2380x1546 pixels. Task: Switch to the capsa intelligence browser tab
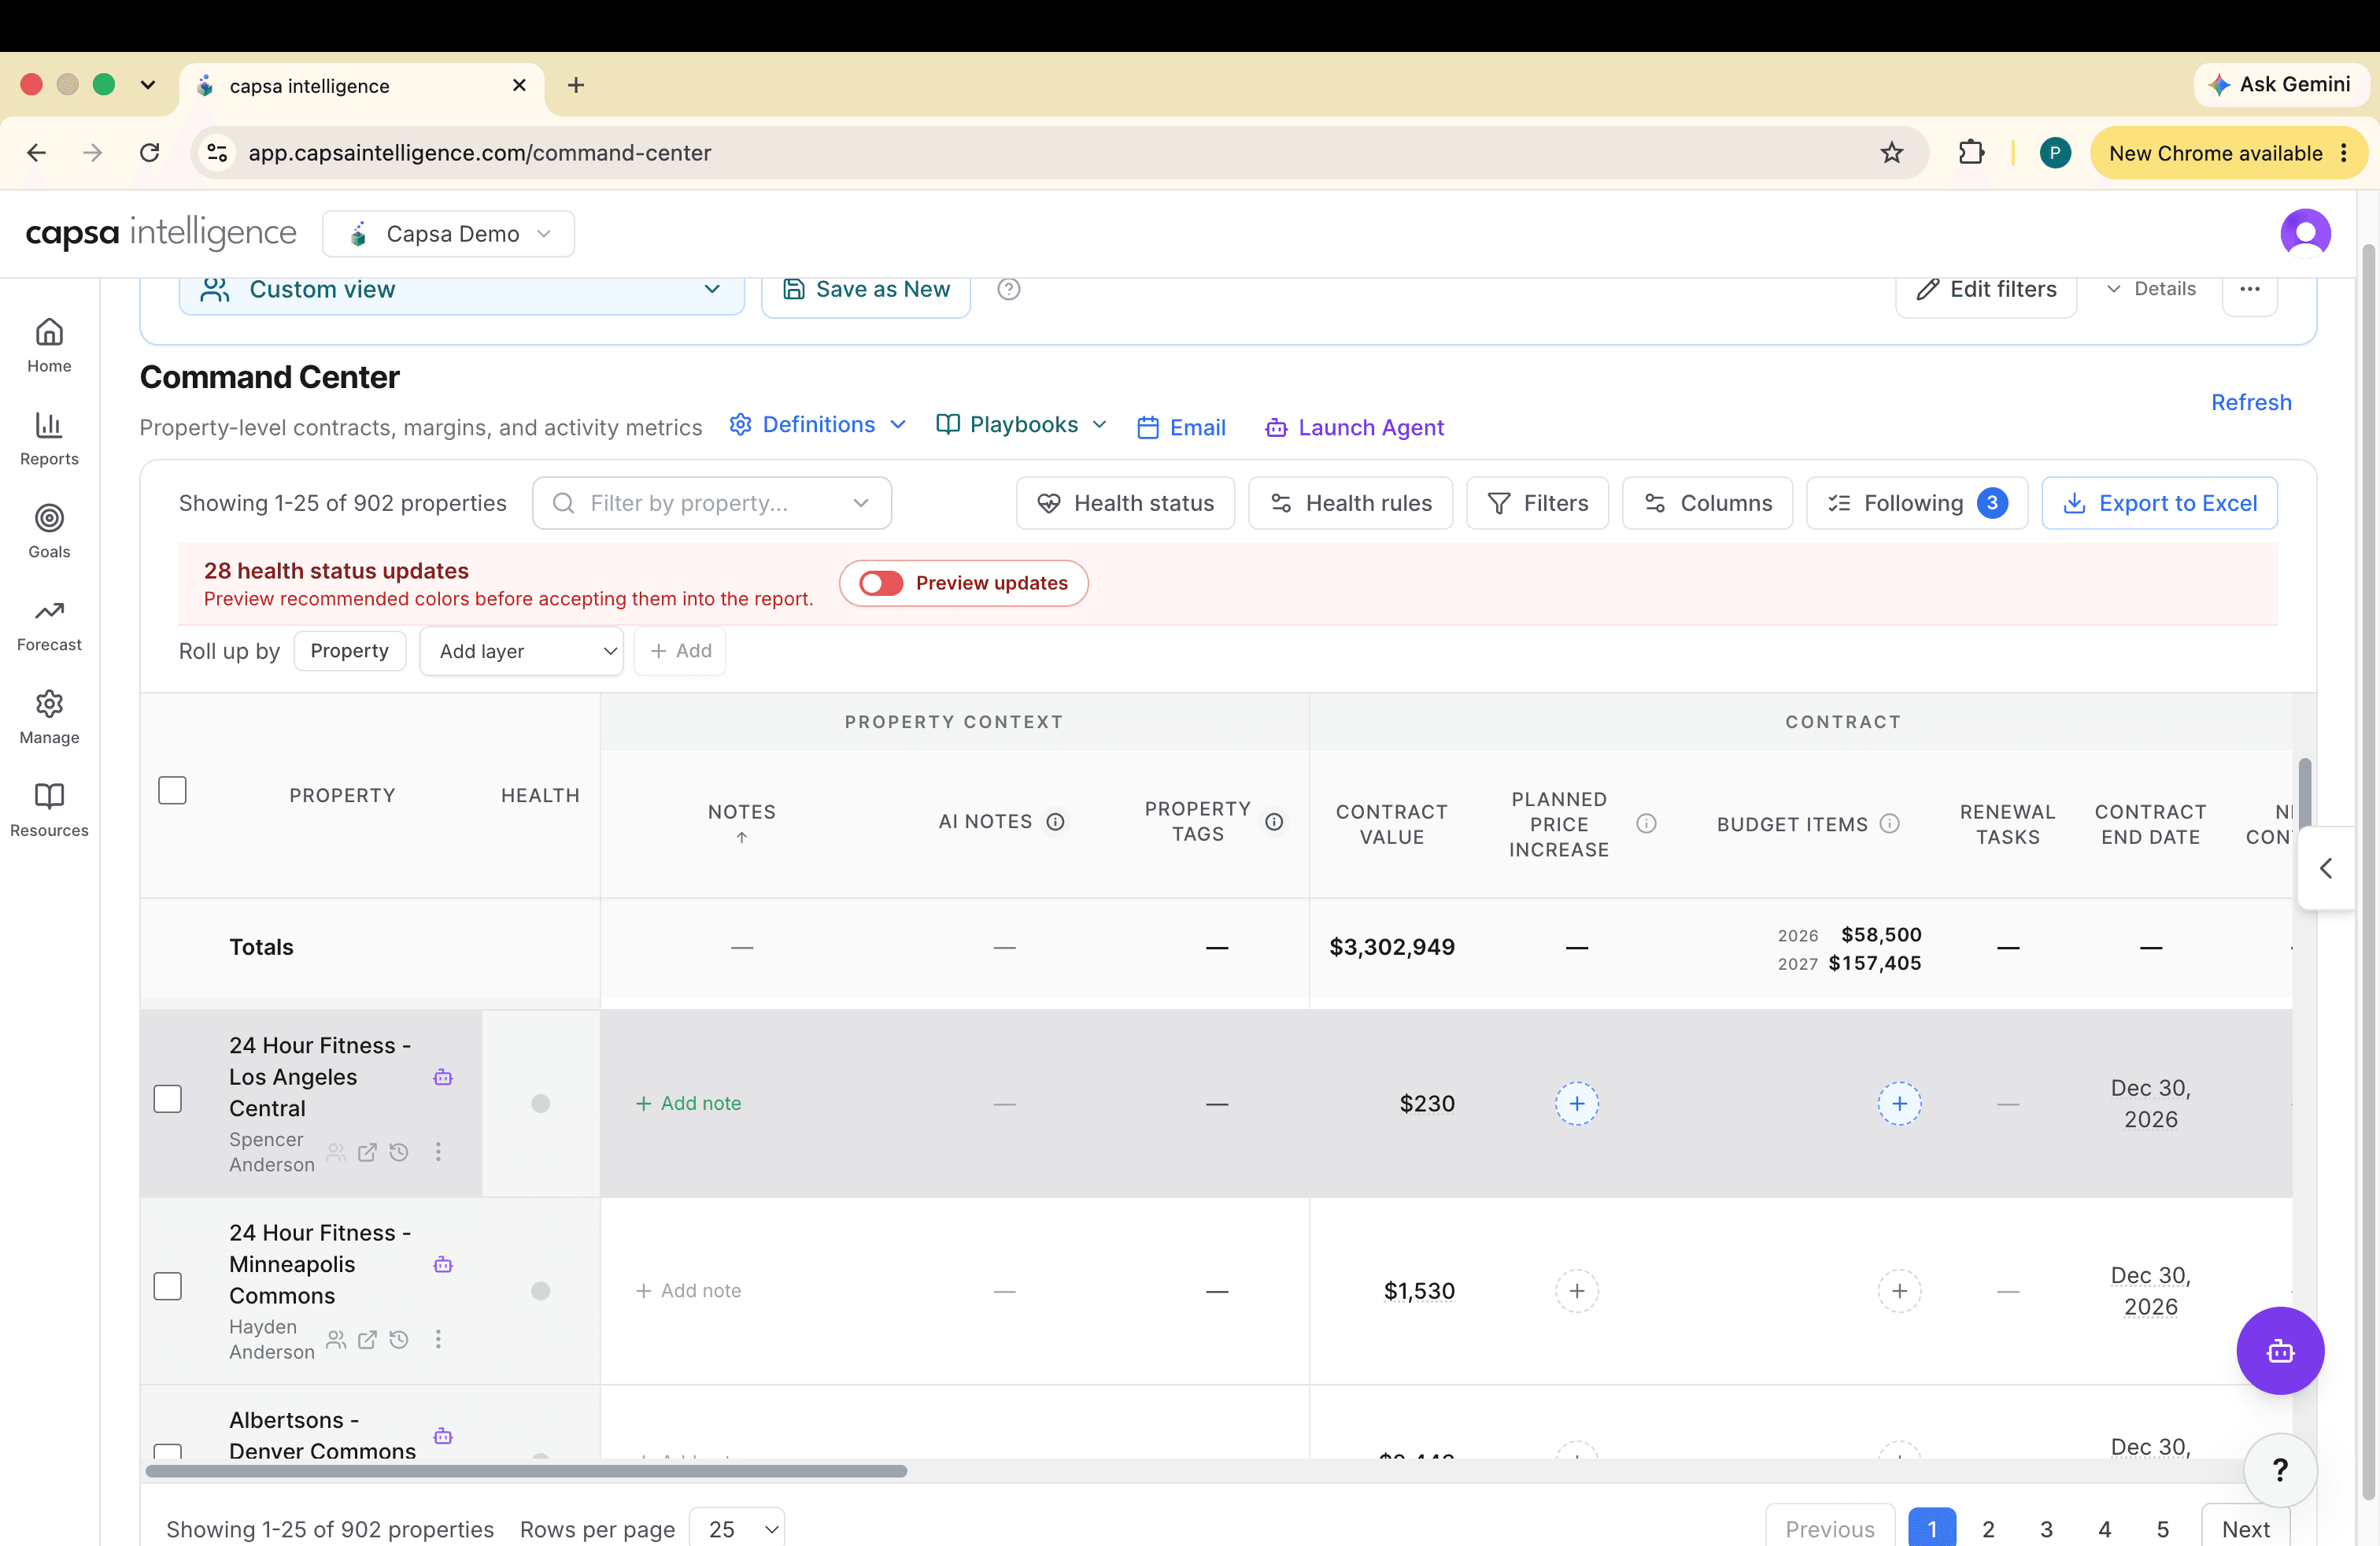coord(362,86)
